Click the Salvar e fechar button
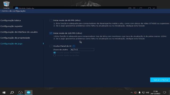 [160, 80]
